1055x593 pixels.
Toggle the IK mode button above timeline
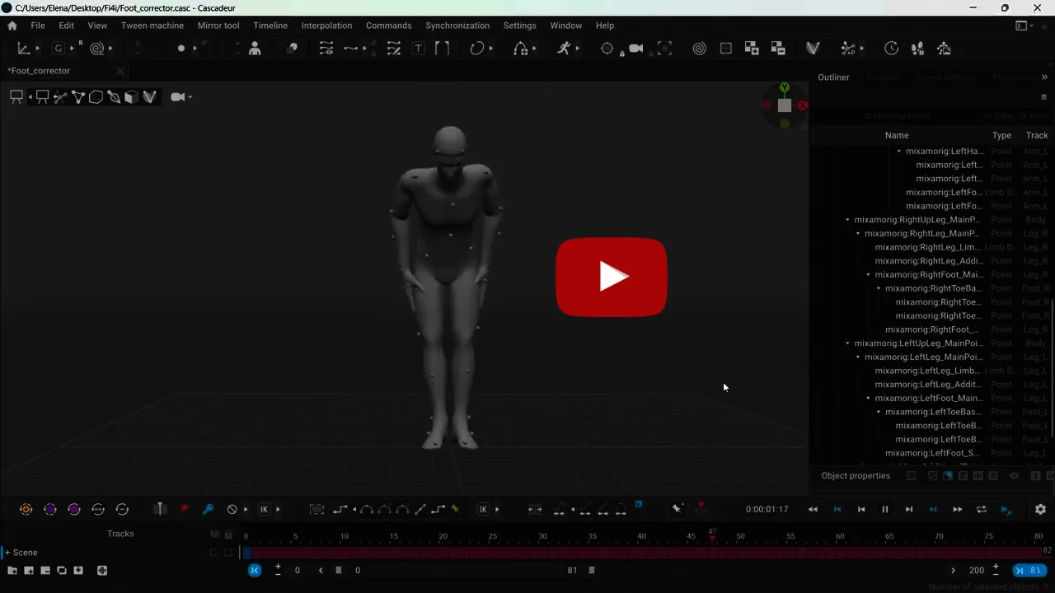tap(264, 509)
